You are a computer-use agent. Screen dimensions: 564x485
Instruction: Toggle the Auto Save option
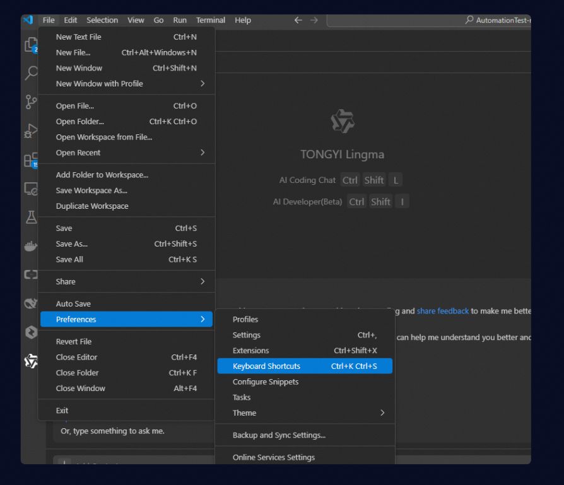pyautogui.click(x=126, y=304)
